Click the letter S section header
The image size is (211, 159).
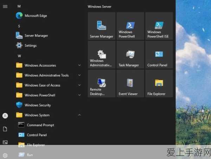point(19,26)
